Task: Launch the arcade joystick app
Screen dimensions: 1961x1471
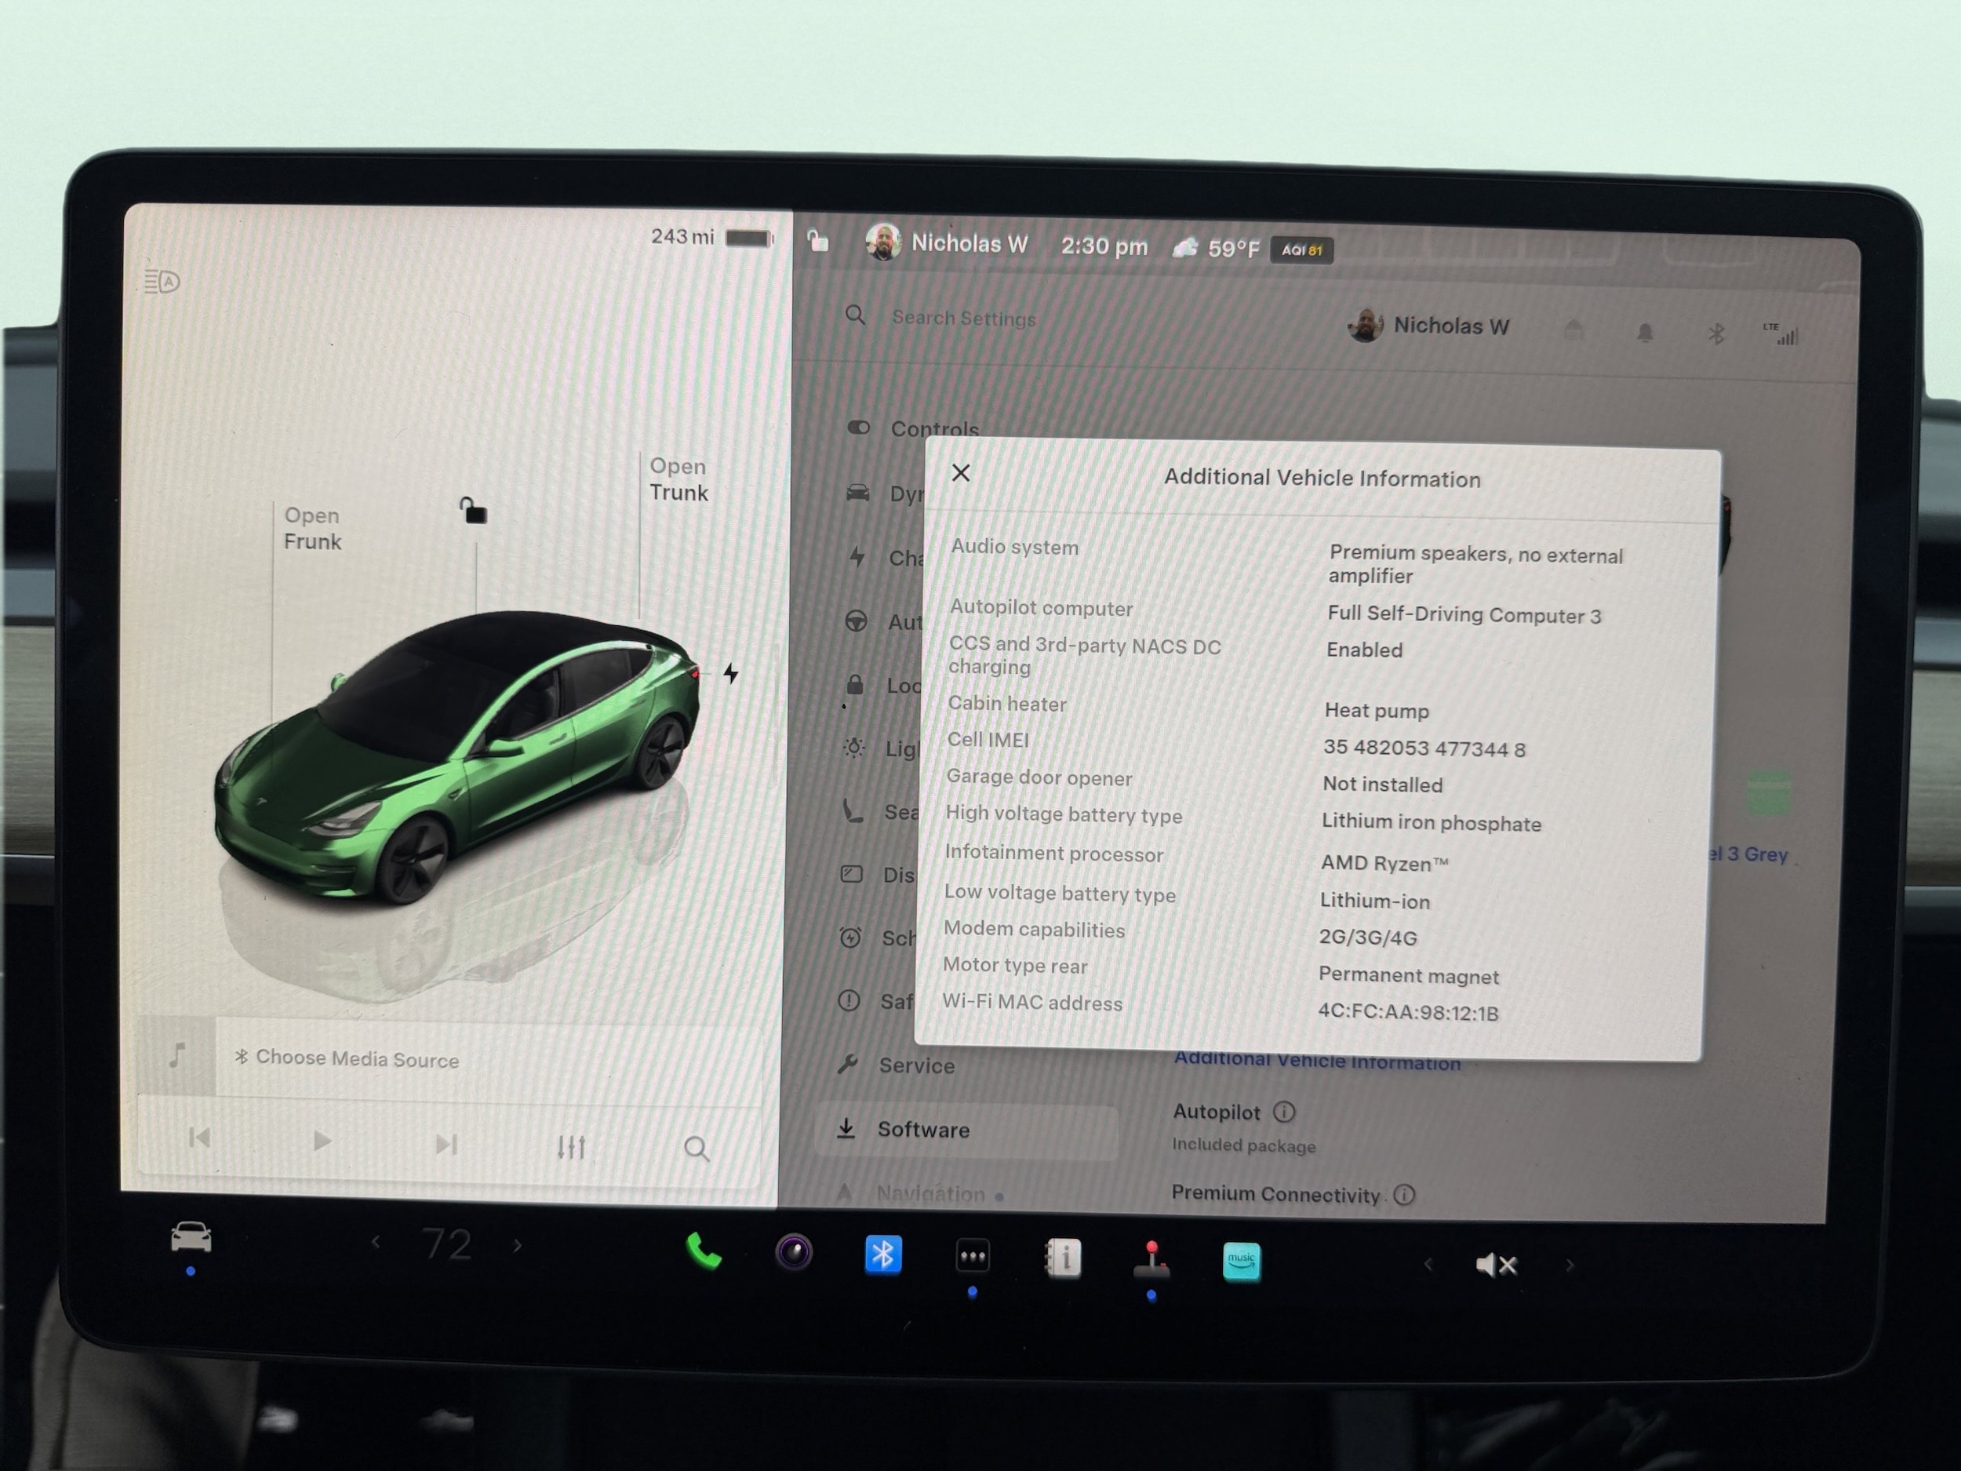Action: (x=1151, y=1260)
